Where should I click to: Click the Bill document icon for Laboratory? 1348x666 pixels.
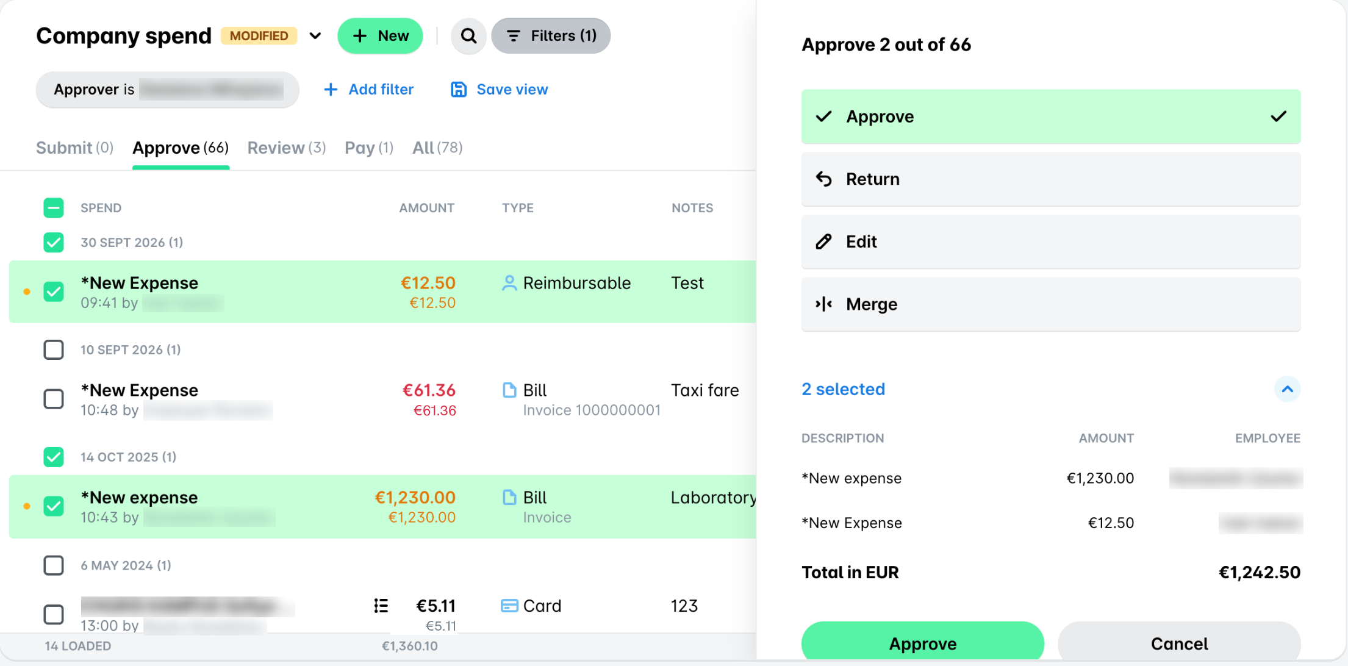point(509,498)
